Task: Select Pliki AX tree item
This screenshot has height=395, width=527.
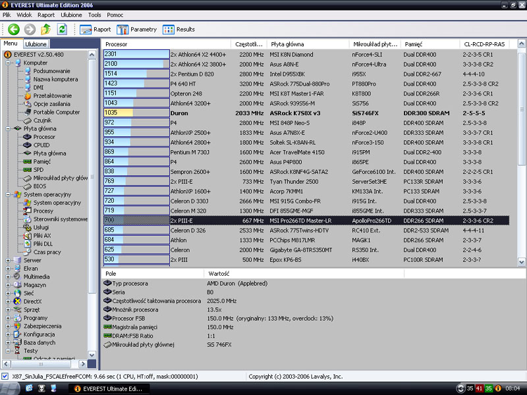Action: tap(42, 236)
